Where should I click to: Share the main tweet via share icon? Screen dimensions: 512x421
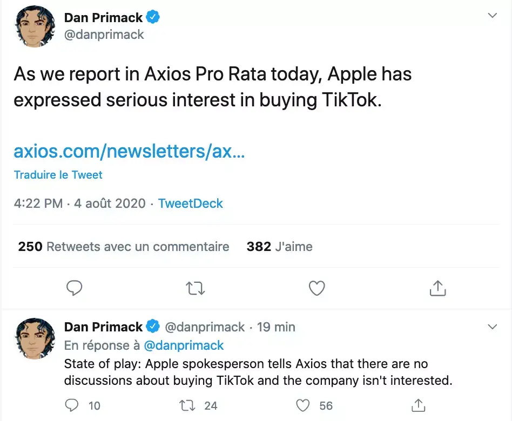pyautogui.click(x=437, y=288)
